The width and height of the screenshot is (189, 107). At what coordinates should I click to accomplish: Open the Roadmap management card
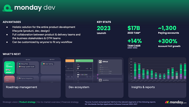pos(32,77)
